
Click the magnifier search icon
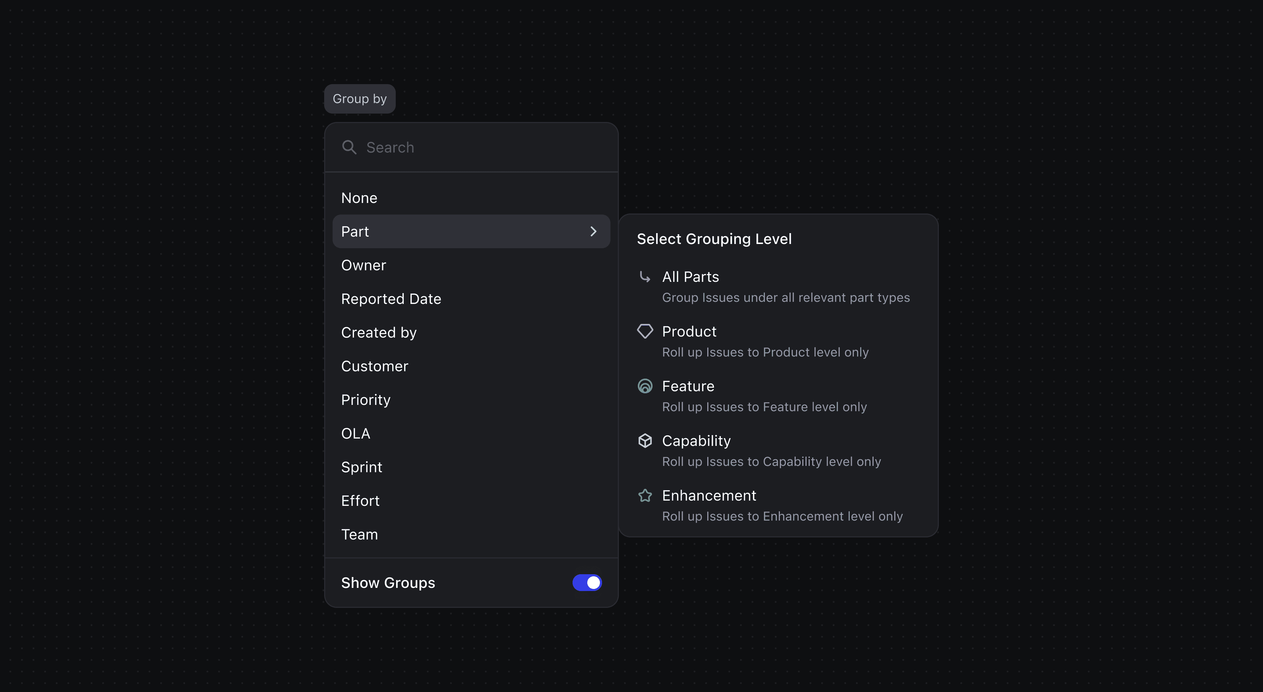click(x=349, y=147)
